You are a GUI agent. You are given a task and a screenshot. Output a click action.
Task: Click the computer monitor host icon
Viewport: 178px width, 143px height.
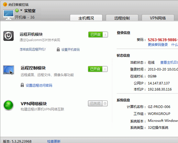8,15
